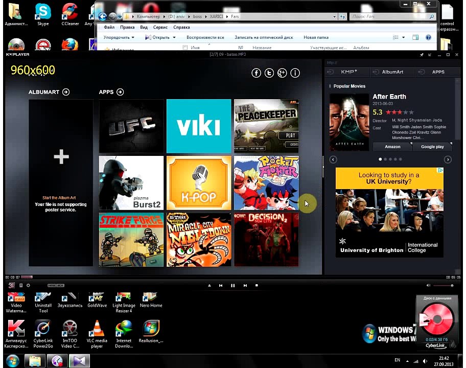
Task: Switch to the KMP+ tab
Action: [347, 72]
